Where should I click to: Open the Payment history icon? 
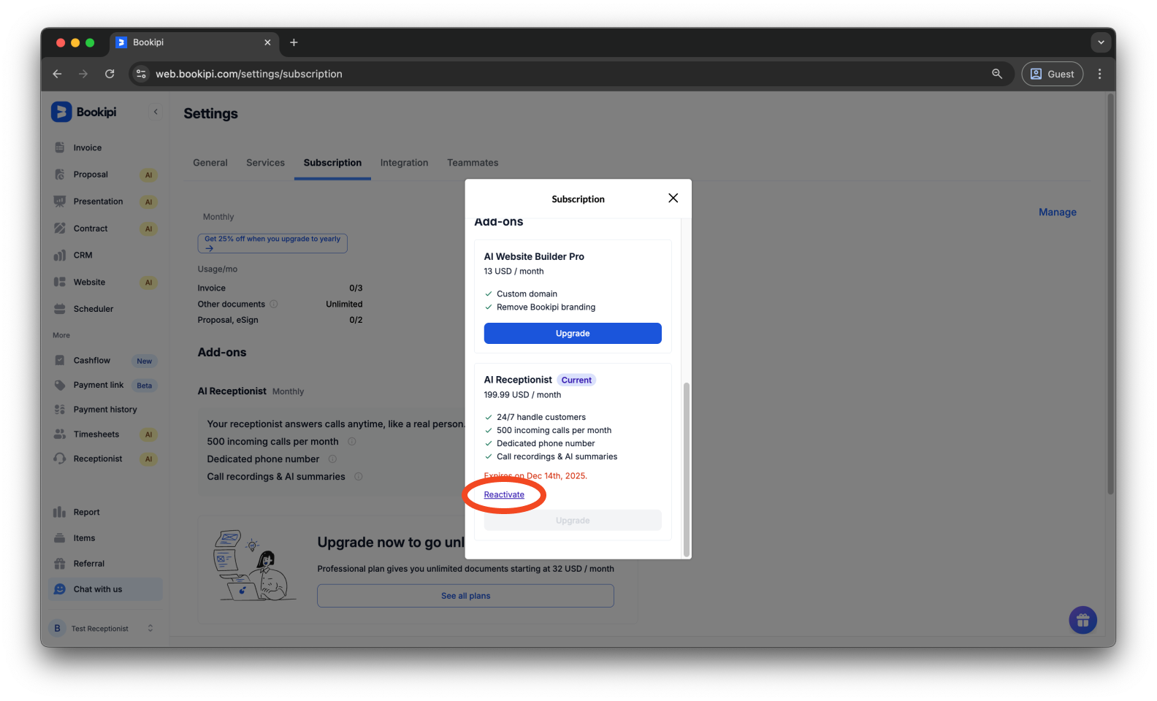[x=60, y=410]
